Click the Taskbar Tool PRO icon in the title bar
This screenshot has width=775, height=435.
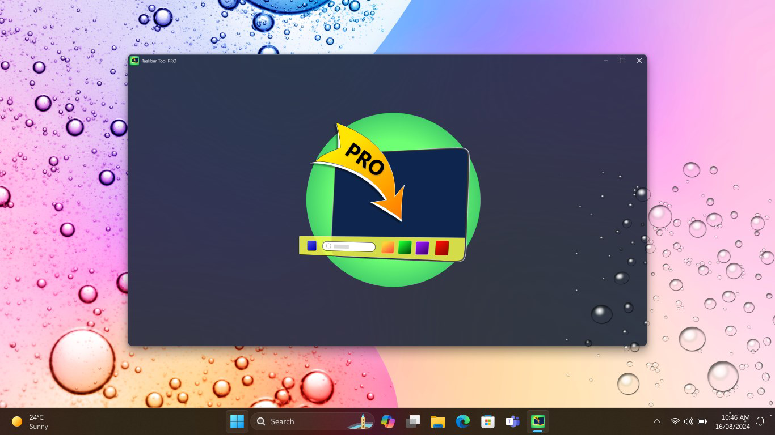[135, 61]
